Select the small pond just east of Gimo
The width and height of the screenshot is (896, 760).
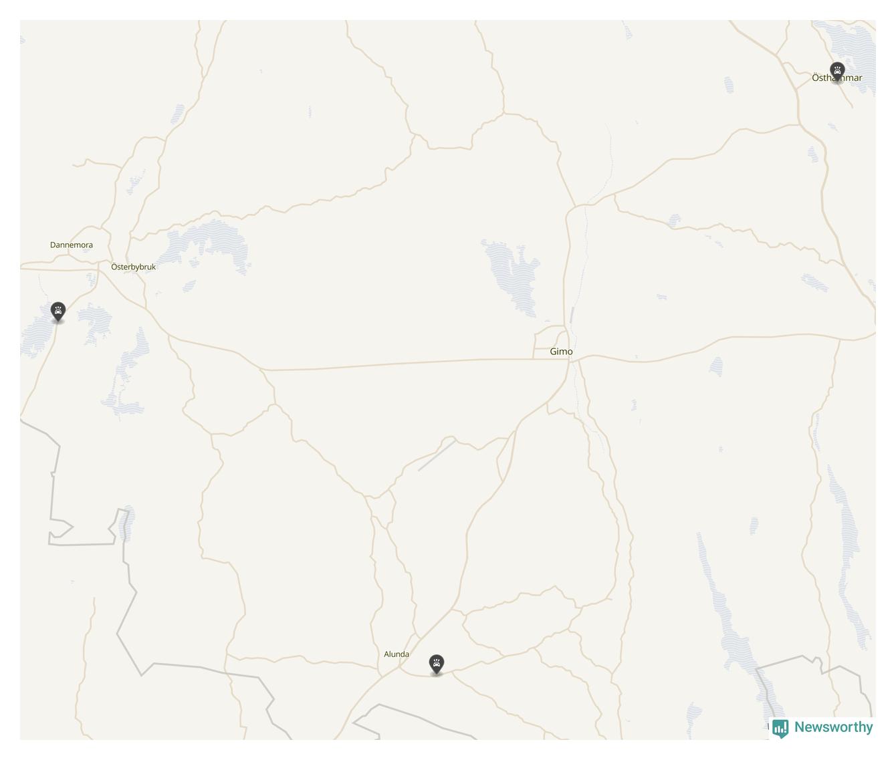tap(716, 366)
